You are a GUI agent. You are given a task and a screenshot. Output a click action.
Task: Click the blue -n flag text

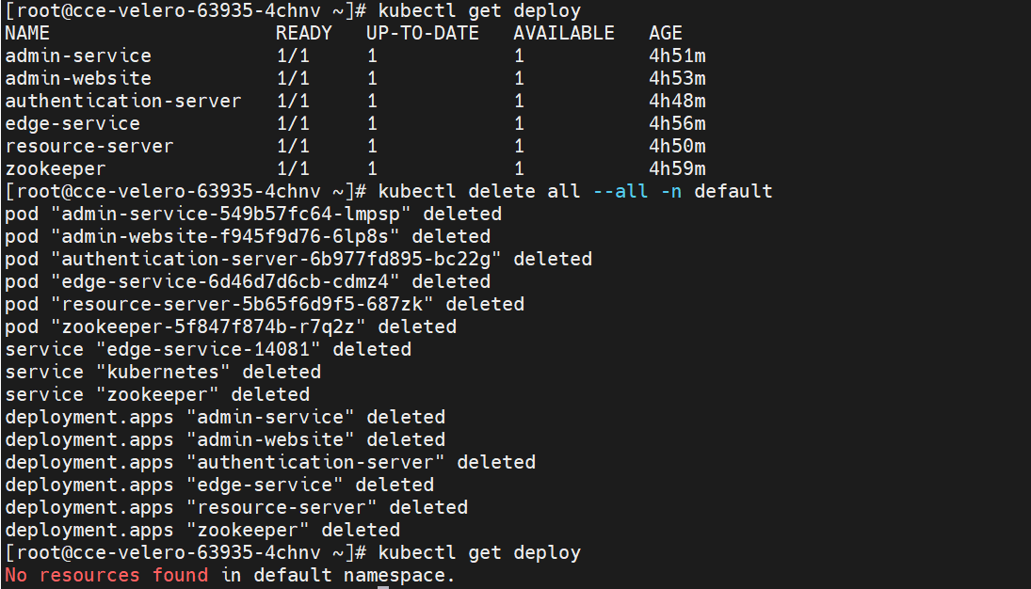click(671, 191)
